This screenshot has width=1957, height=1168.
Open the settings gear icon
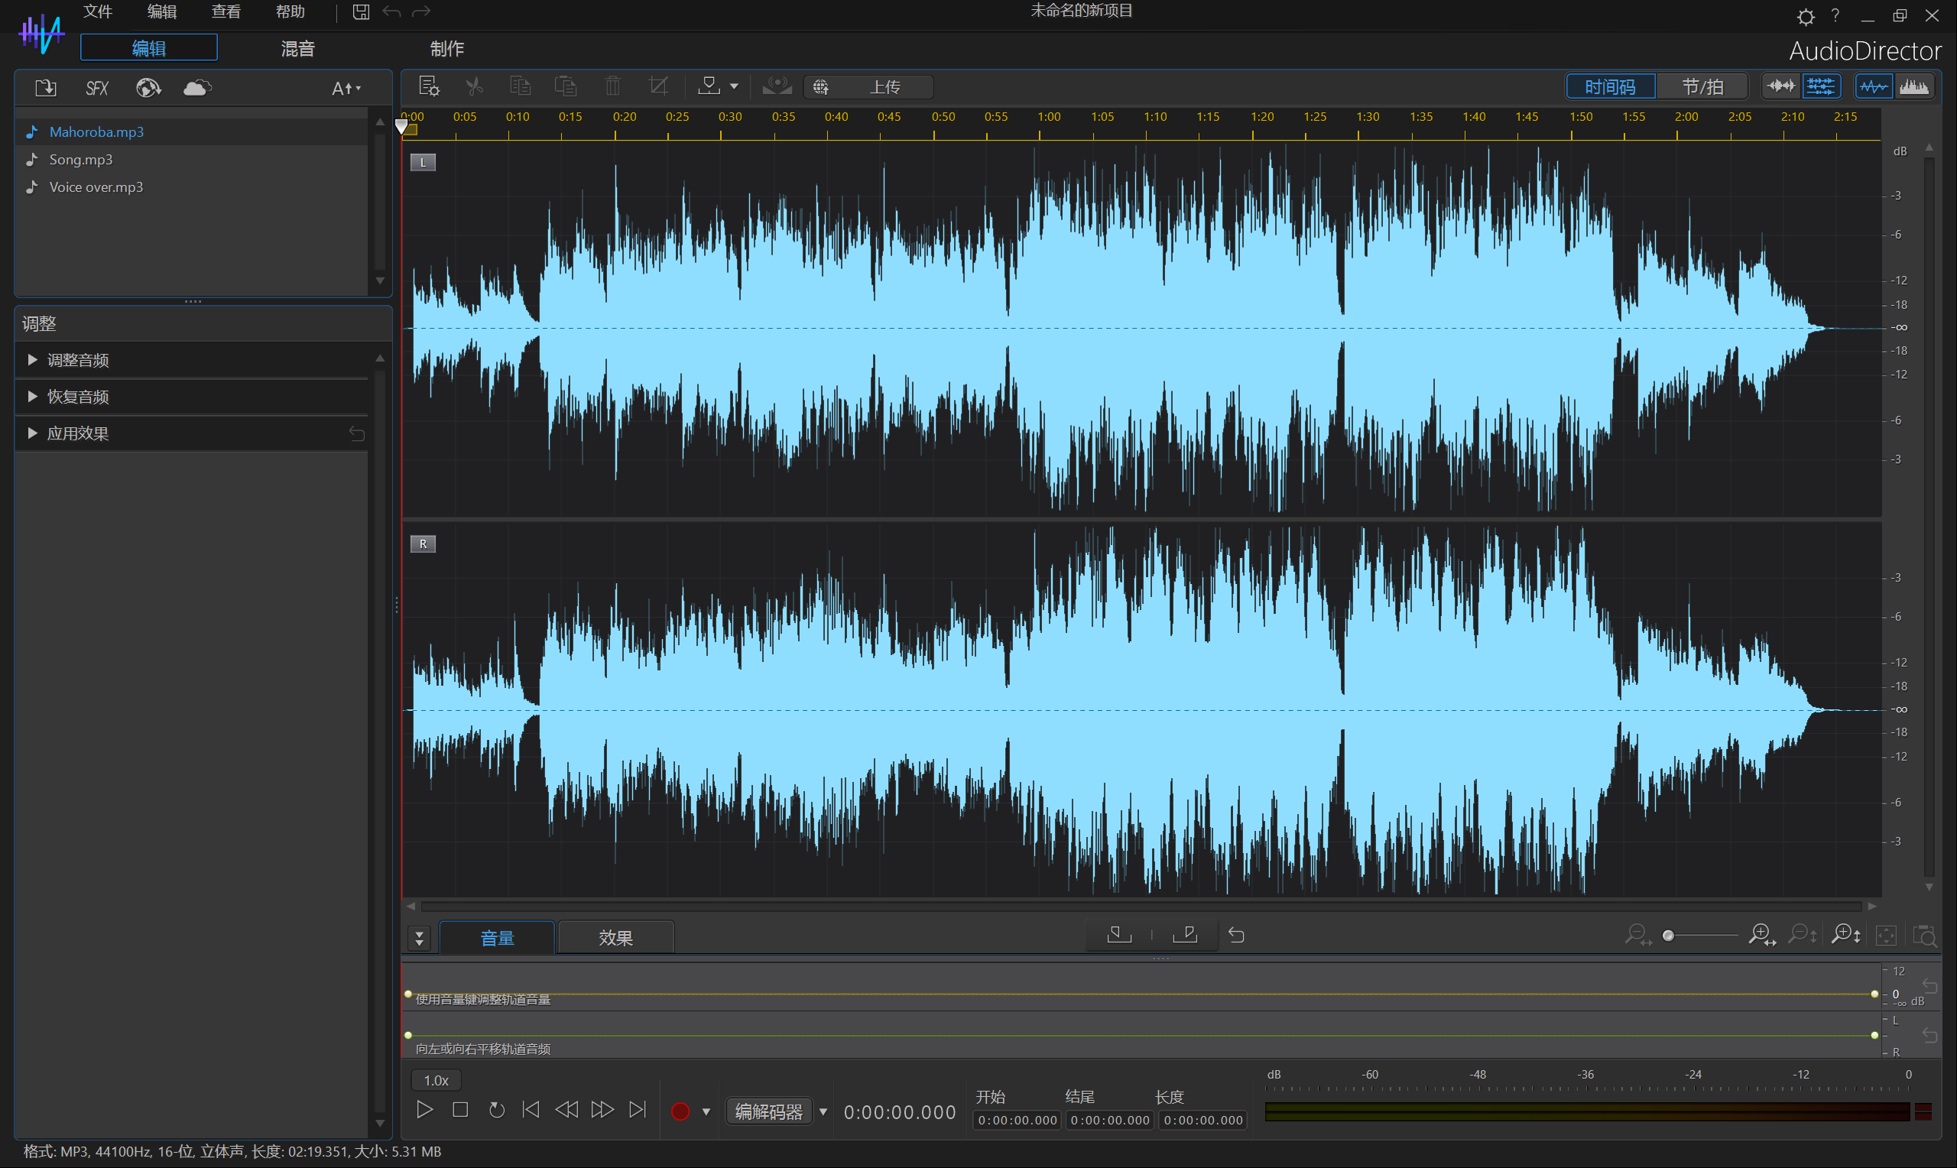pyautogui.click(x=1805, y=16)
